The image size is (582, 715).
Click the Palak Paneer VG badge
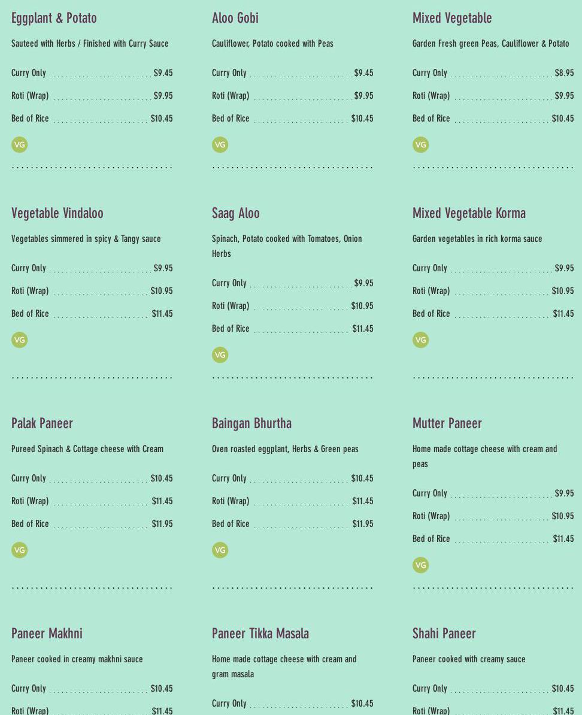(x=20, y=550)
